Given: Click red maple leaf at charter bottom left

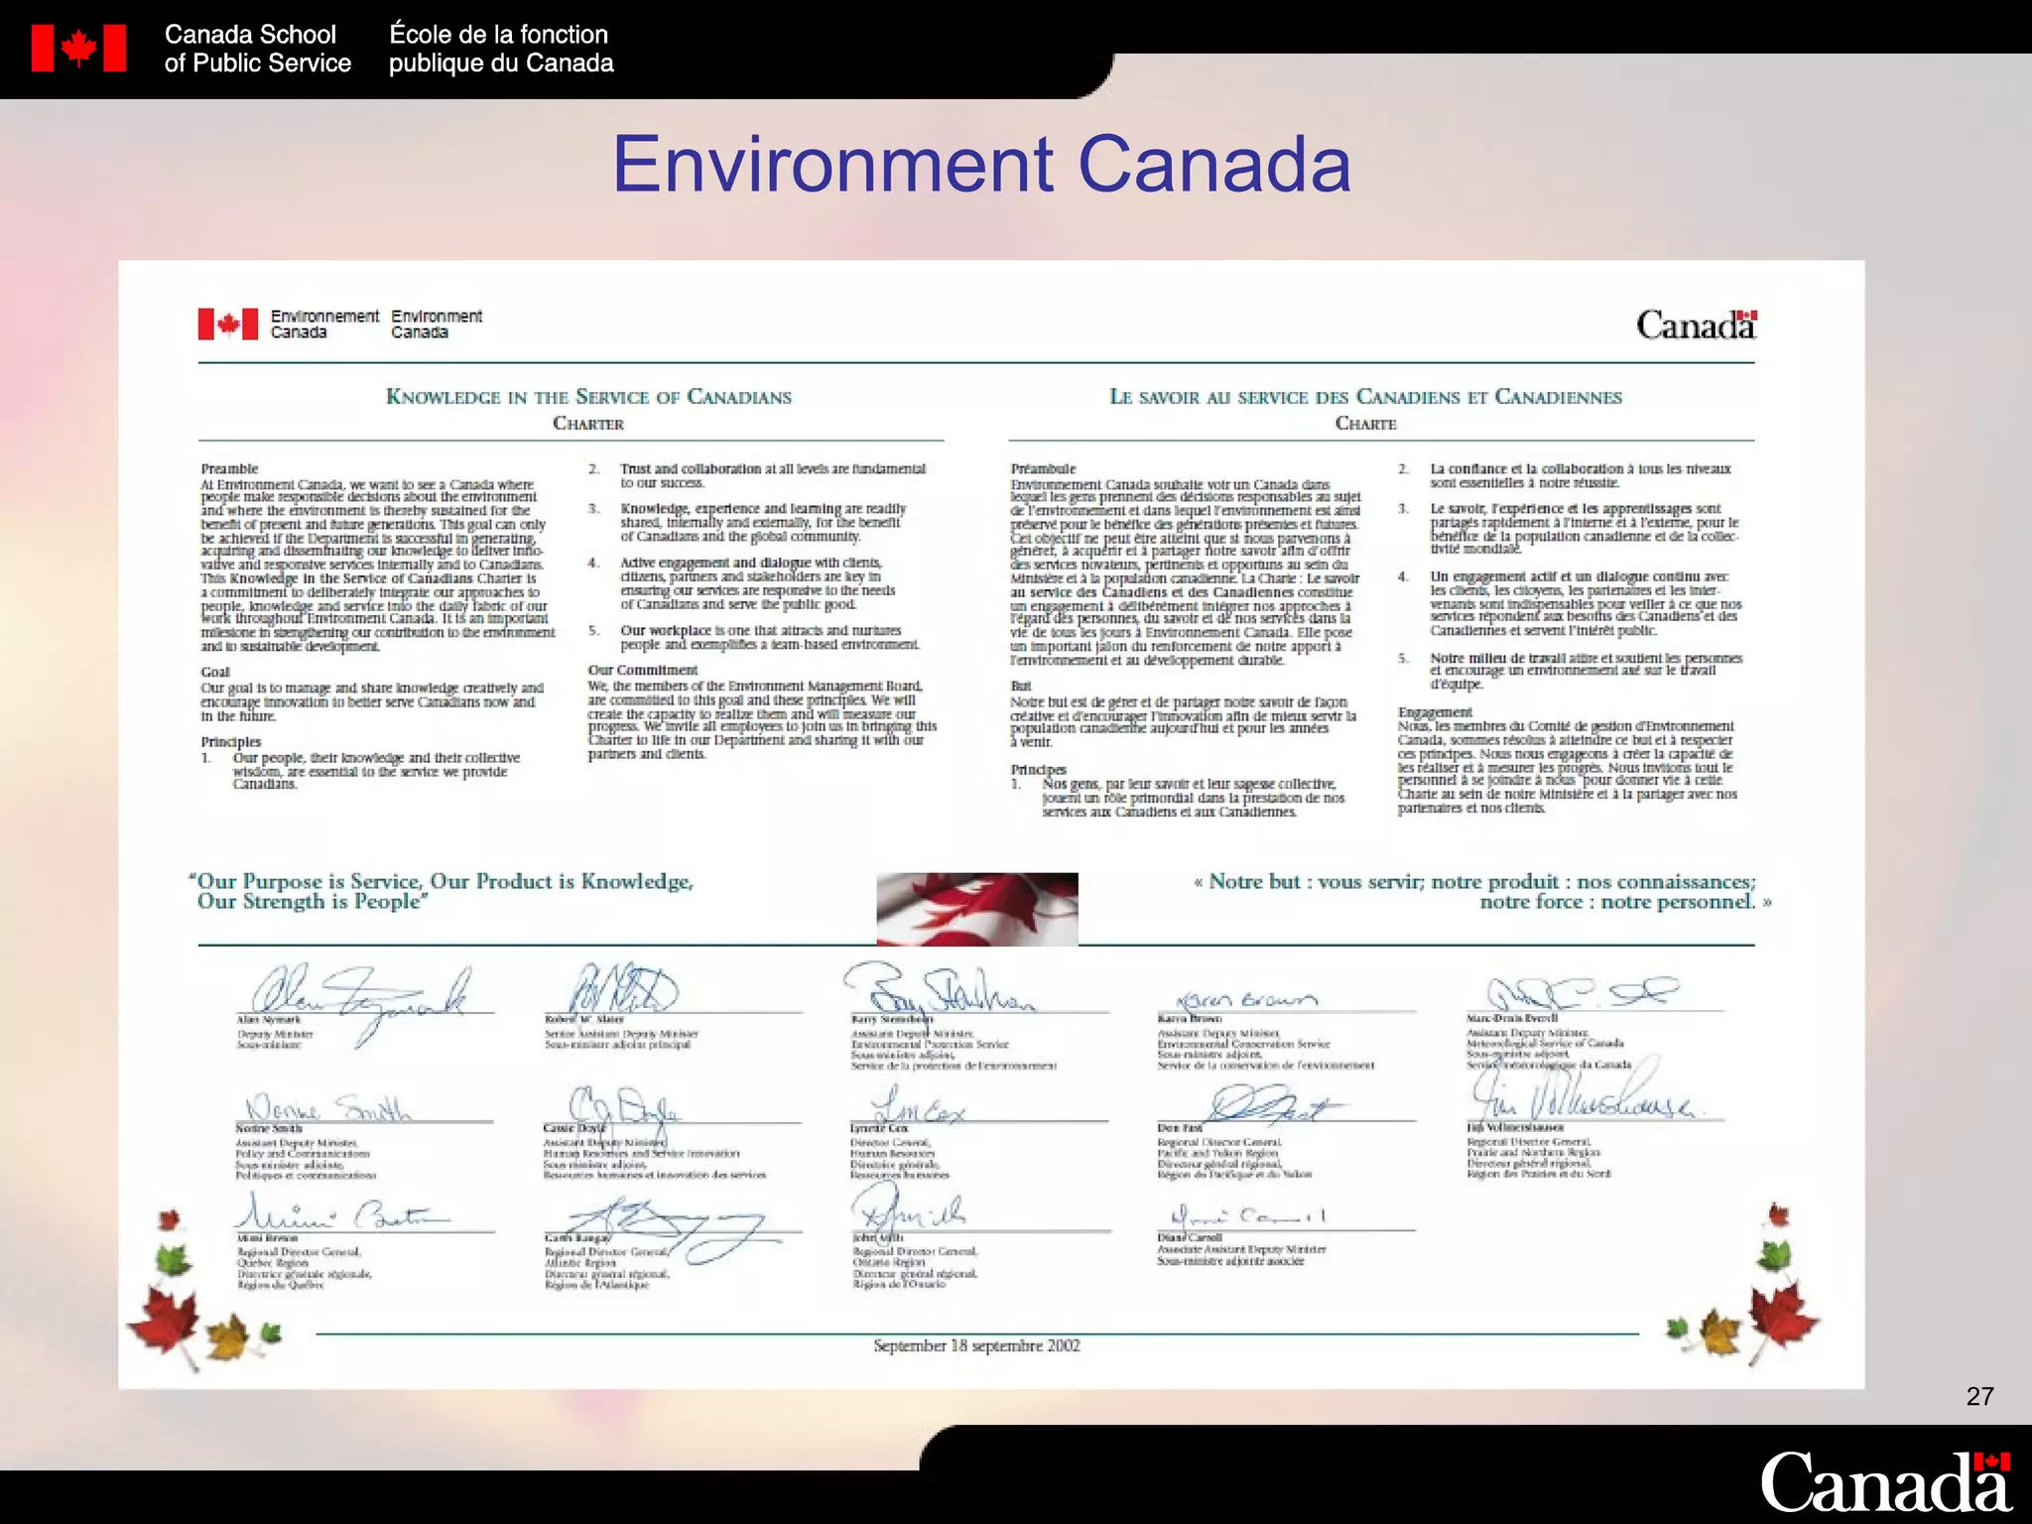Looking at the screenshot, I should pyautogui.click(x=164, y=1324).
